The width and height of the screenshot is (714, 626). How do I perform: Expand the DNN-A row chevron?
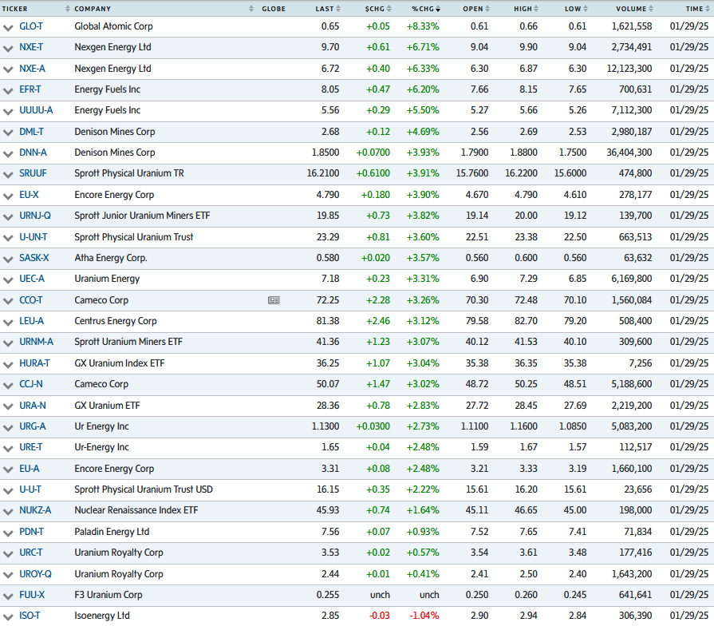click(x=8, y=153)
